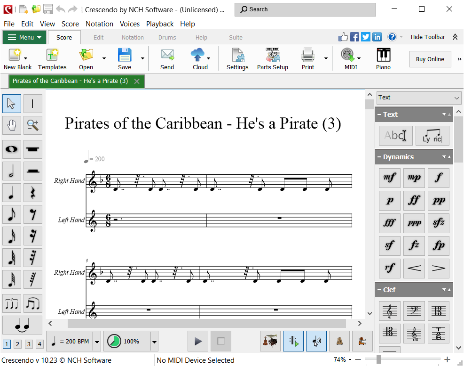Click the Buy Online button
Viewport: 464px width, 367px height.
[430, 59]
